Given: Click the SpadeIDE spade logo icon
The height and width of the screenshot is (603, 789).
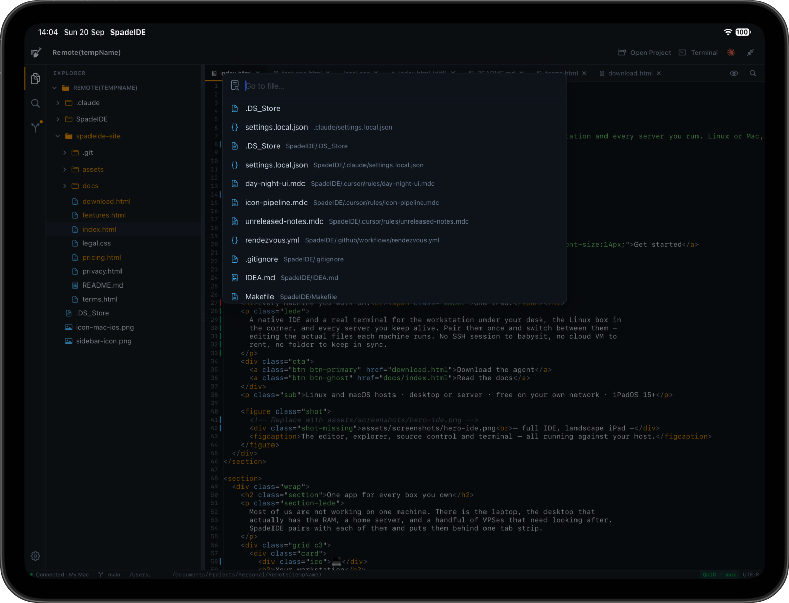Looking at the screenshot, I should coord(36,52).
